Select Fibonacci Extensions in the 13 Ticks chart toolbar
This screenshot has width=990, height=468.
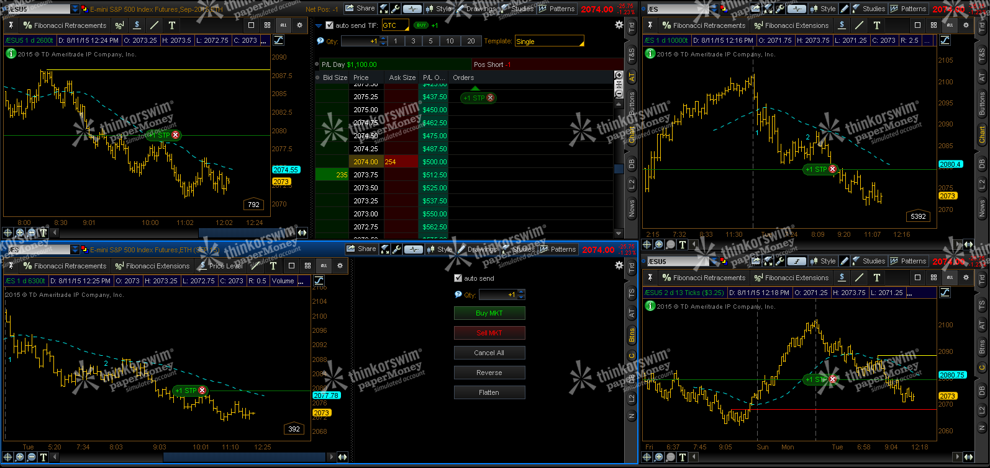791,278
